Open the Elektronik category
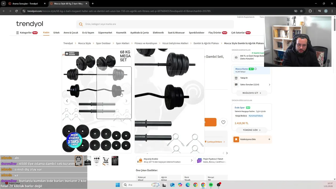Viewport: 336px width, 189px height. [x=158, y=33]
